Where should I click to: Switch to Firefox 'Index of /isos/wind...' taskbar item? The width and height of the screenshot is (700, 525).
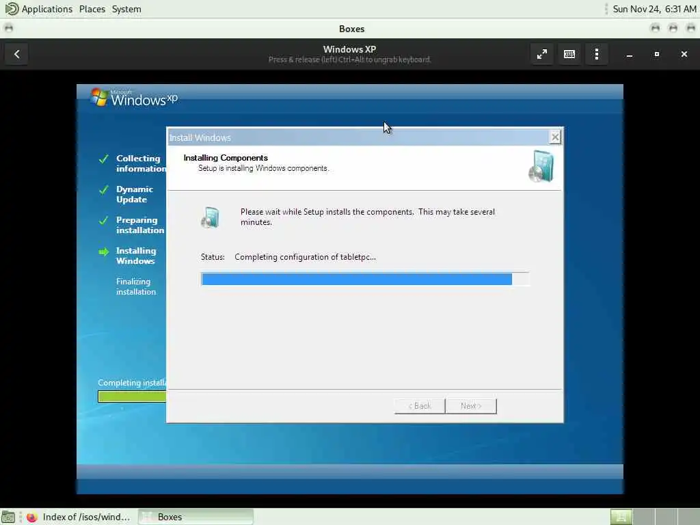79,517
